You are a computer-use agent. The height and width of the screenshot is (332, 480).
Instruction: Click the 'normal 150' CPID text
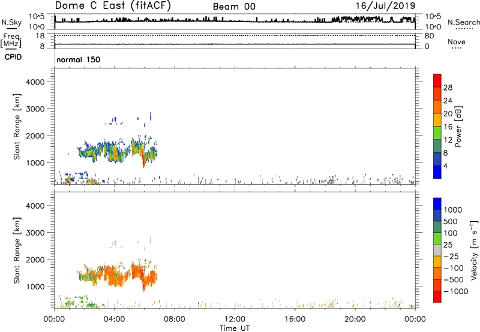point(79,59)
